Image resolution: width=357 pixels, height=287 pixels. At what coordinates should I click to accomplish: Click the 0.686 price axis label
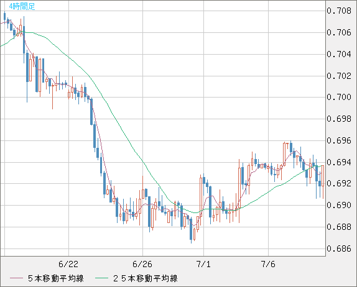339,248
